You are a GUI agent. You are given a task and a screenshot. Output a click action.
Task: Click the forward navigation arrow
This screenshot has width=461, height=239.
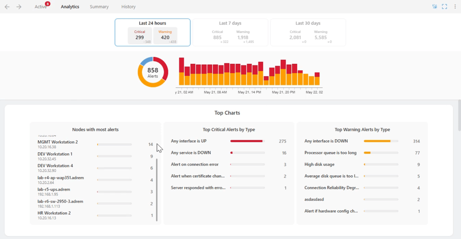pos(19,7)
